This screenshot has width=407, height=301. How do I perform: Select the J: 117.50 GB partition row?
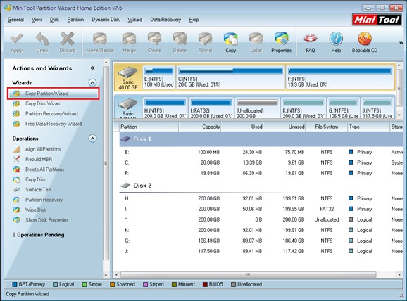click(261, 251)
